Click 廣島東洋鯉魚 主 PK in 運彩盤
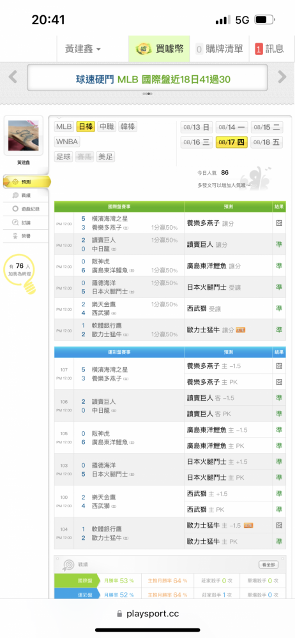 pos(215,446)
